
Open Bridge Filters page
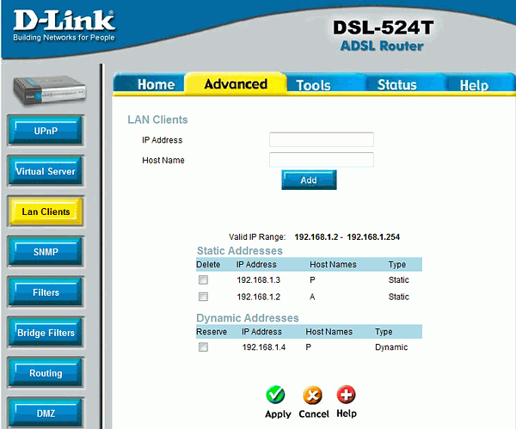pos(46,333)
